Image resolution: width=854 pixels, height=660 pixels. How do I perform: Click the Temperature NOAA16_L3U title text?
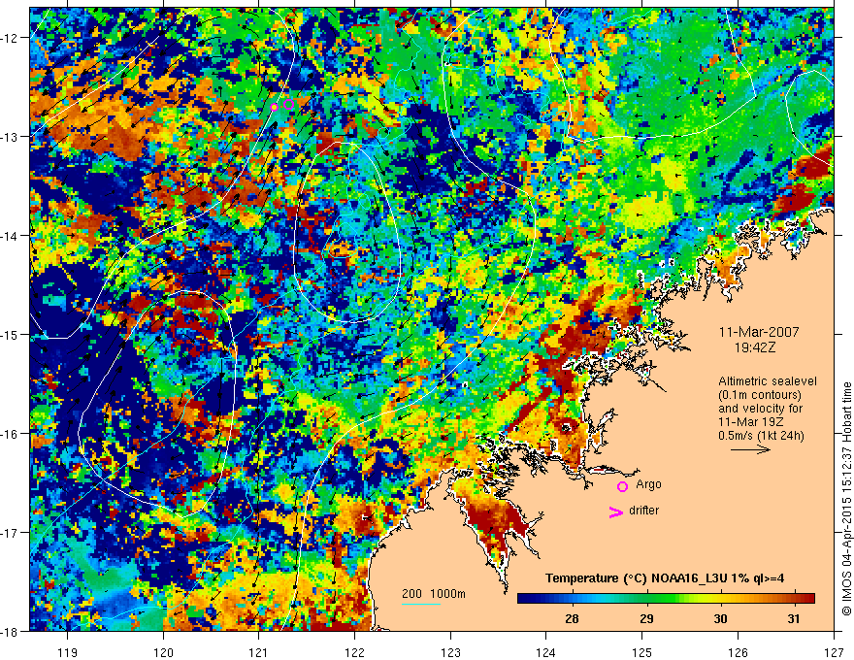[x=665, y=578]
